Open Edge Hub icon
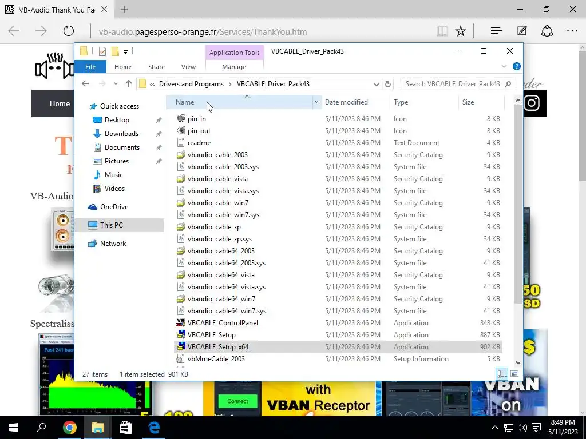Viewport: 586px width, 439px height. point(496,31)
